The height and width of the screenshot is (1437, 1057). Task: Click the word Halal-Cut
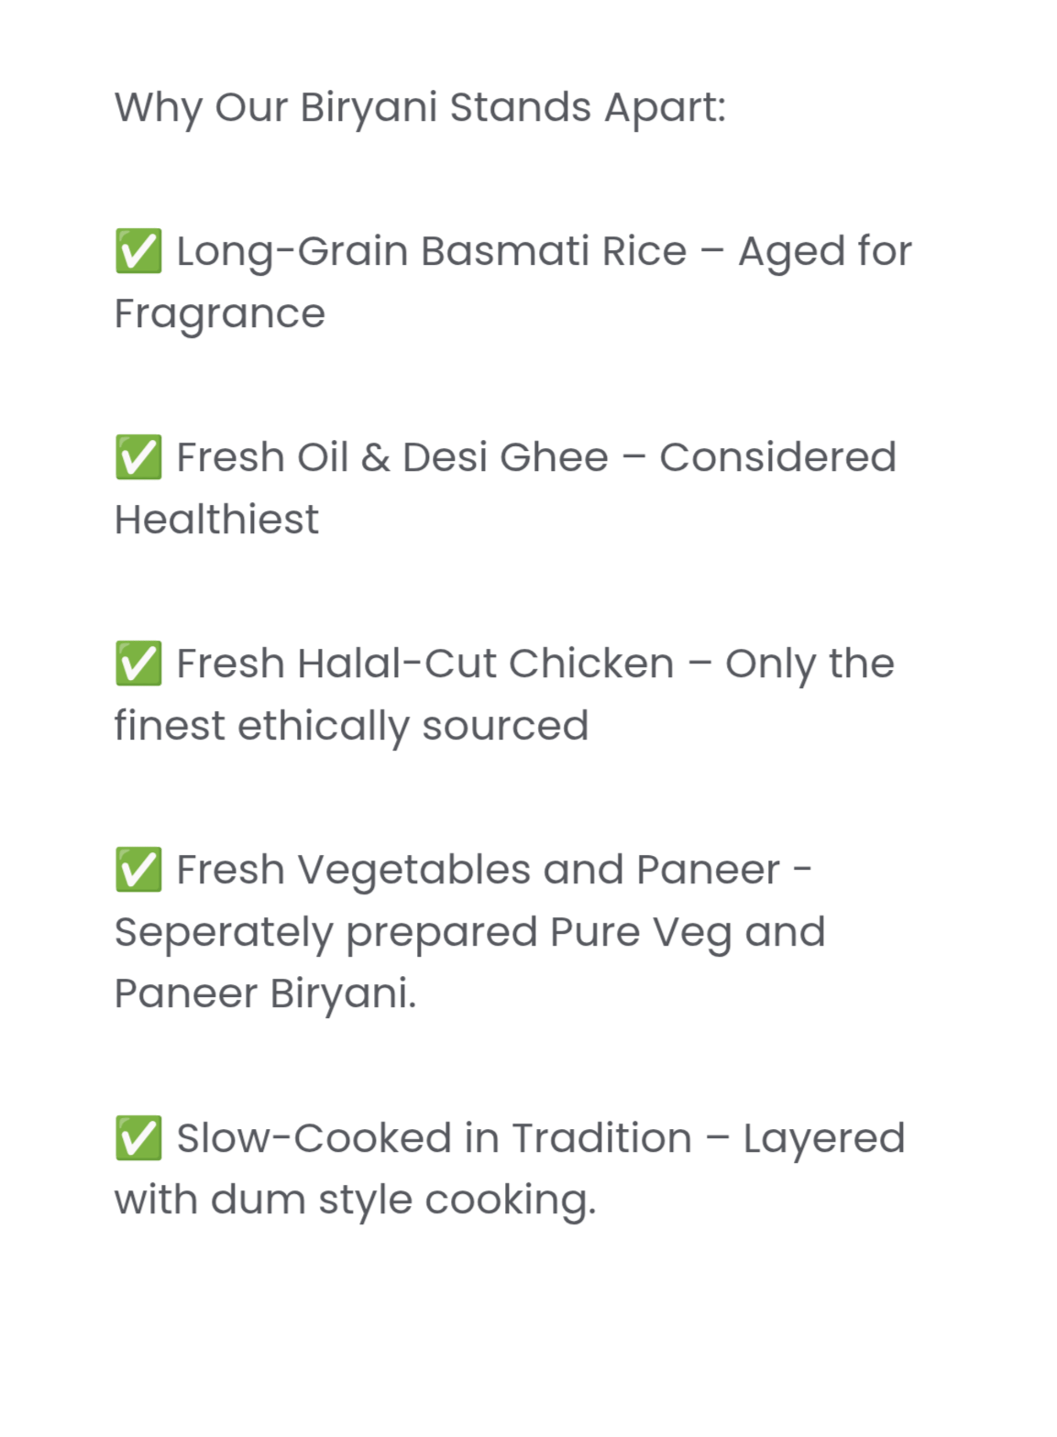(397, 663)
